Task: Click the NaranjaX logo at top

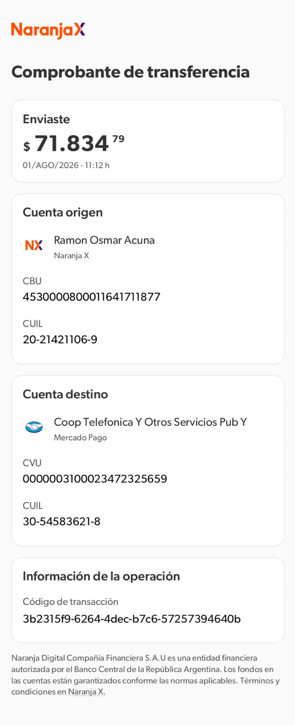Action: click(48, 30)
